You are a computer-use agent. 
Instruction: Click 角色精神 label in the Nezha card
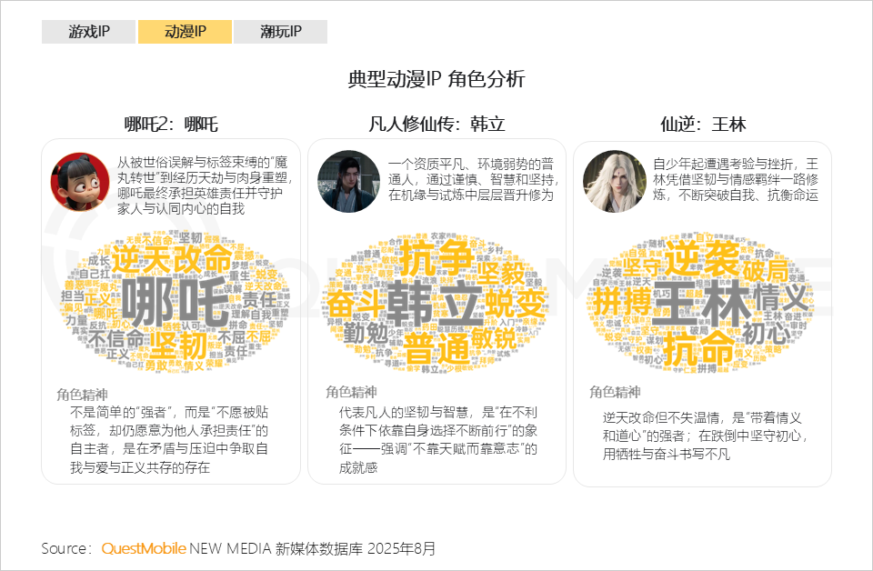pyautogui.click(x=82, y=395)
